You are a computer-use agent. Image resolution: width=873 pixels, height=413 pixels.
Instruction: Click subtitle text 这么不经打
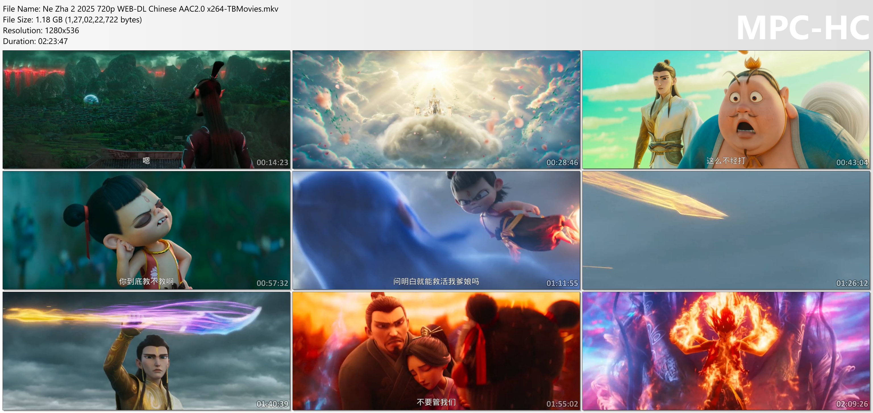click(726, 160)
